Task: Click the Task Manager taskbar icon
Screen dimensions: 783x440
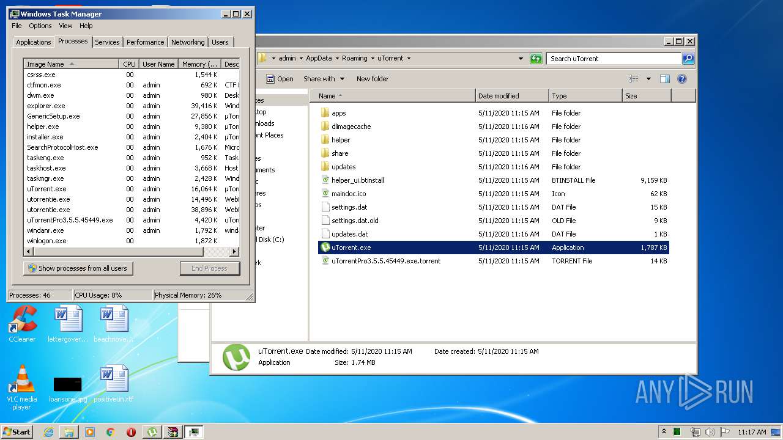Action: click(x=194, y=432)
